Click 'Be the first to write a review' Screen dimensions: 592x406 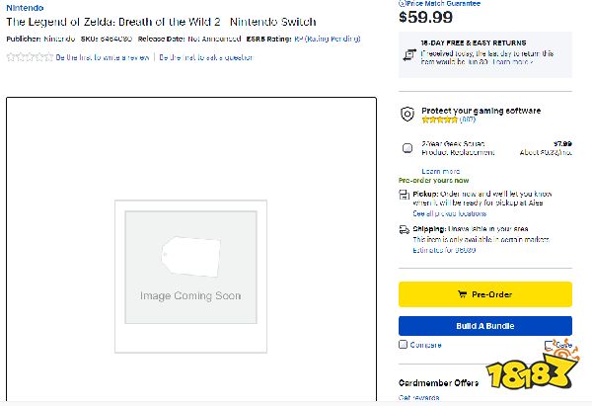(x=103, y=57)
